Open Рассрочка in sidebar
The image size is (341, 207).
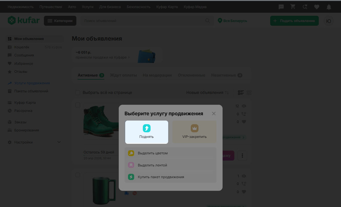pyautogui.click(x=35, y=111)
